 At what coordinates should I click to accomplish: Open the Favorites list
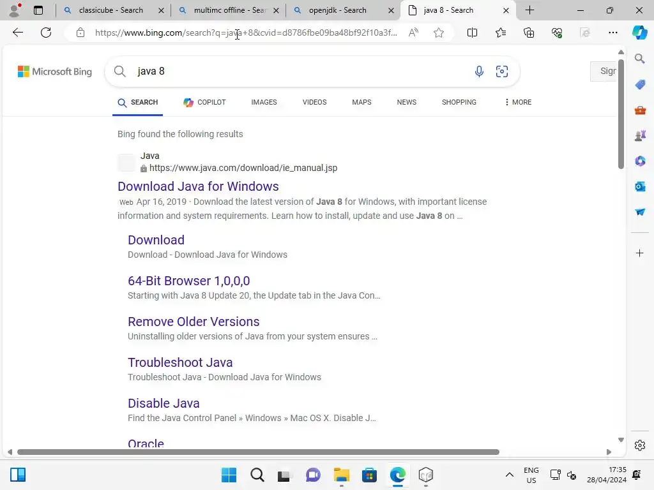(x=501, y=33)
